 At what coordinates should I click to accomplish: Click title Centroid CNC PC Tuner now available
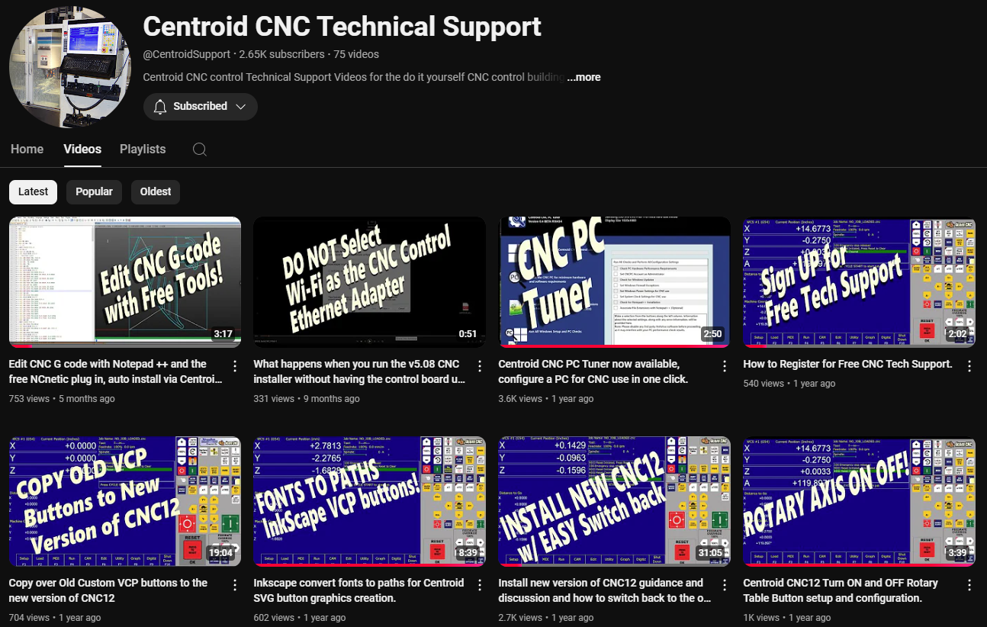click(x=593, y=371)
